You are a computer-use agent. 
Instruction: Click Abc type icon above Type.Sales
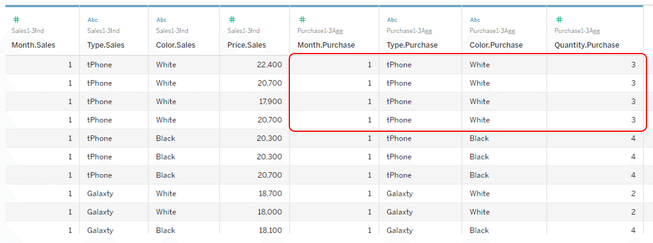point(93,19)
